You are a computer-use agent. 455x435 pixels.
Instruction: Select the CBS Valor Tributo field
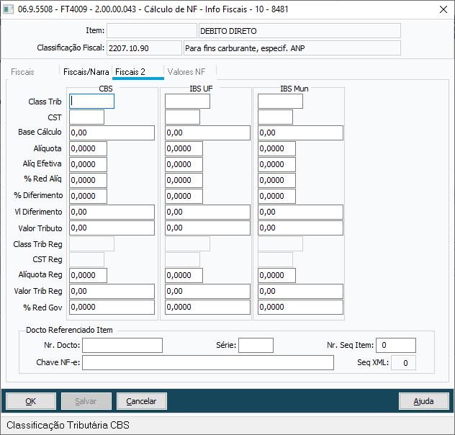tap(112, 228)
